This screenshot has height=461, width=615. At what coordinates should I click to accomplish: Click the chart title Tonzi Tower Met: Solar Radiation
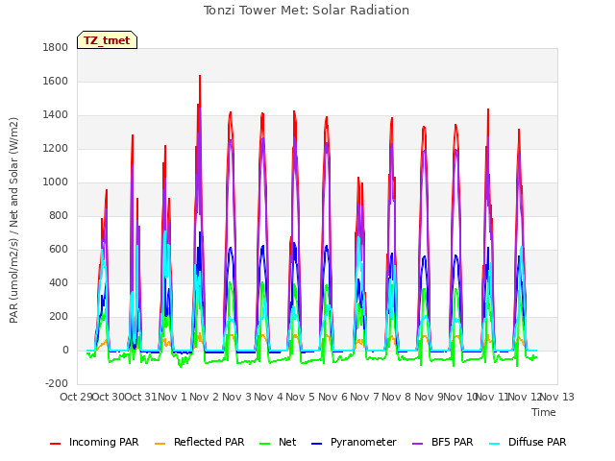tap(307, 11)
